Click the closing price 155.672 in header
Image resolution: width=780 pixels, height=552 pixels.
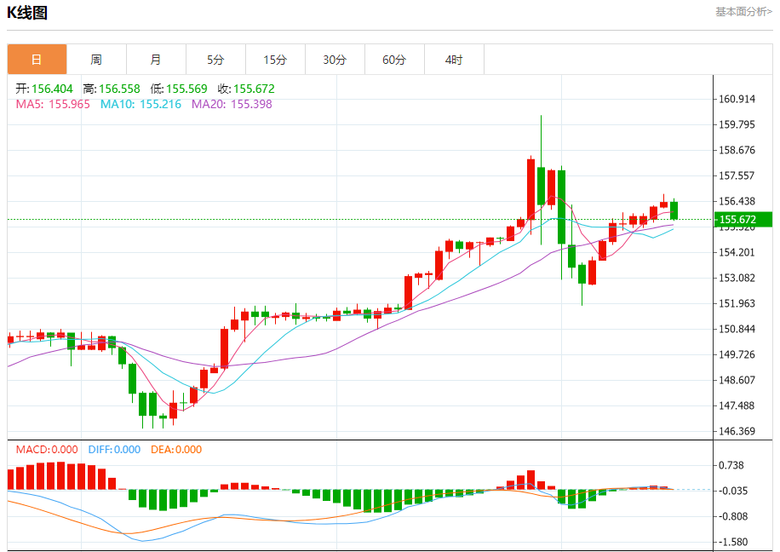(254, 89)
